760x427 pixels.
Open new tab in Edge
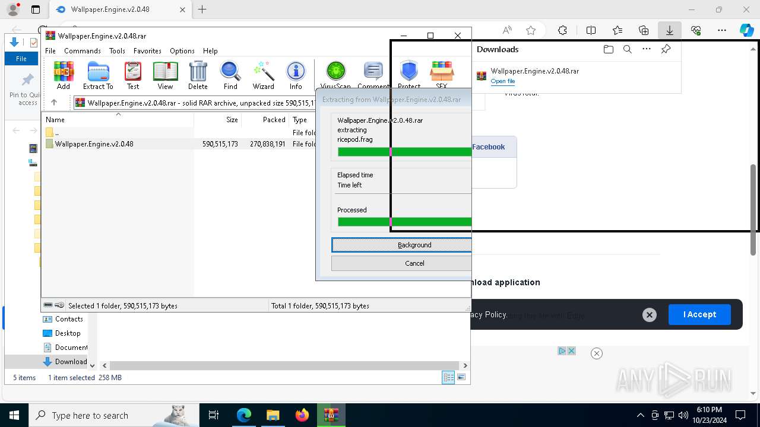[202, 9]
